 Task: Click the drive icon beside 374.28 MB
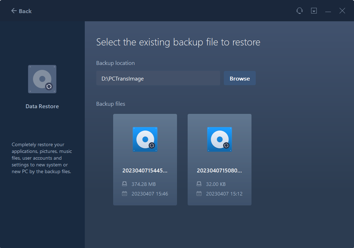(125, 184)
